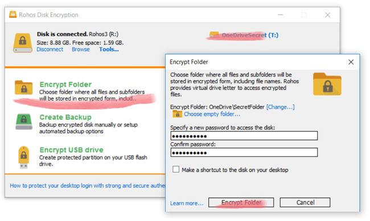Image resolution: width=370 pixels, height=221 pixels.
Task: Click the Confirm password field
Action: pyautogui.click(x=244, y=152)
